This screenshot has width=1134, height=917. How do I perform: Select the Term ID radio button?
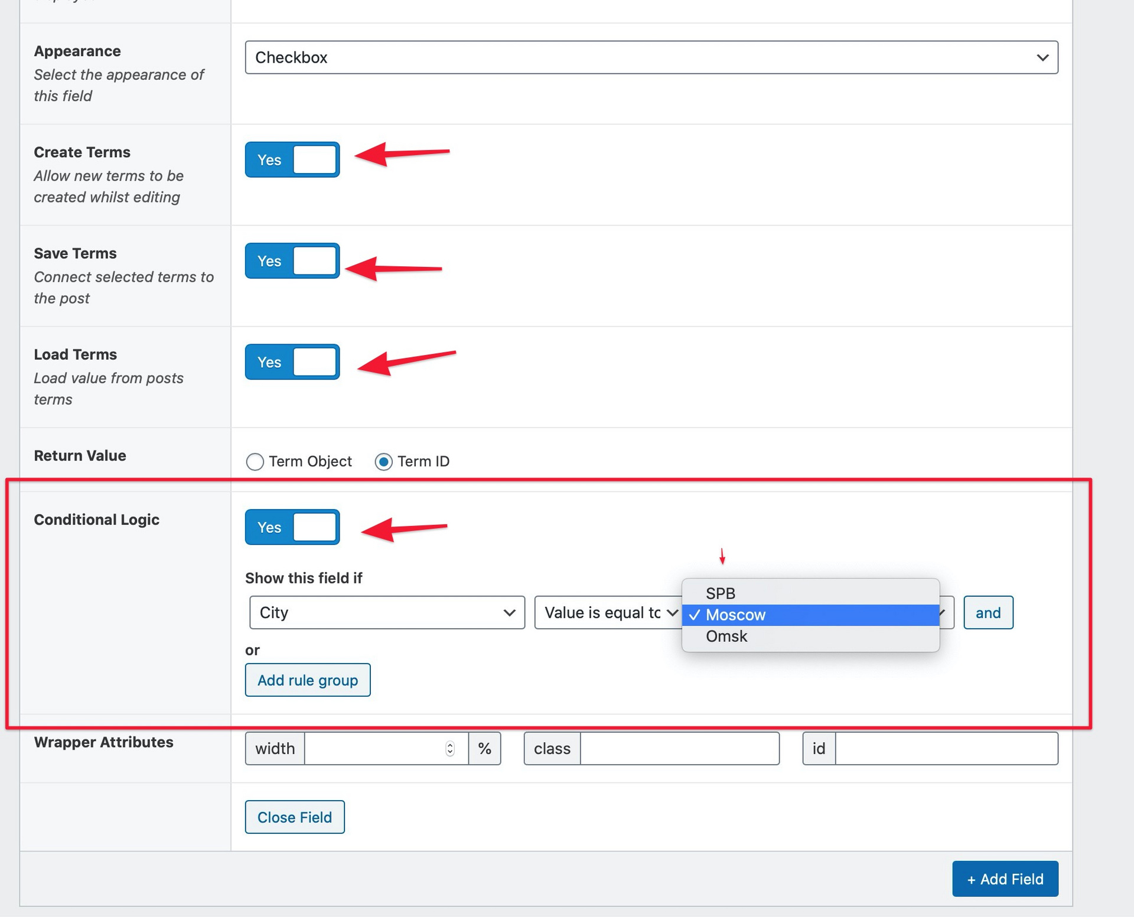(x=383, y=461)
